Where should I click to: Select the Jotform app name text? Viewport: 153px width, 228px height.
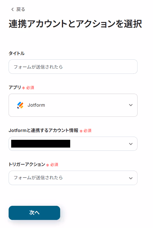pyautogui.click(x=36, y=105)
